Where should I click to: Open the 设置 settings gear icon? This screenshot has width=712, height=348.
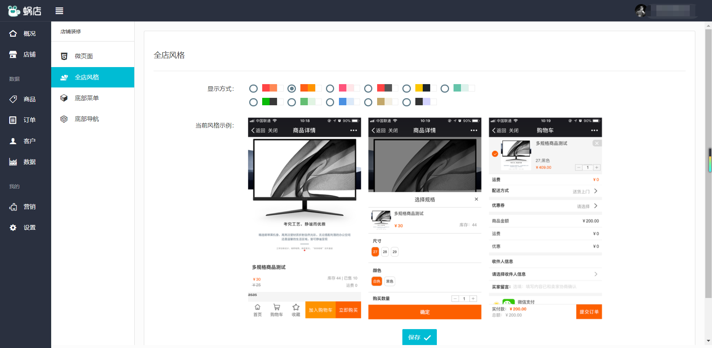tap(13, 228)
